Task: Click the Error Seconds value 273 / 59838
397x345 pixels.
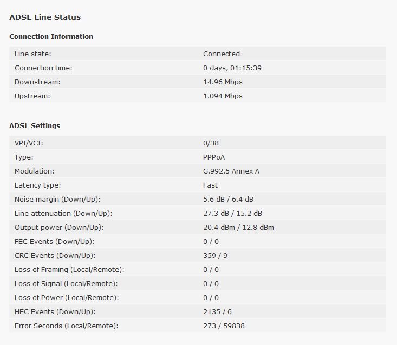Action: 224,326
